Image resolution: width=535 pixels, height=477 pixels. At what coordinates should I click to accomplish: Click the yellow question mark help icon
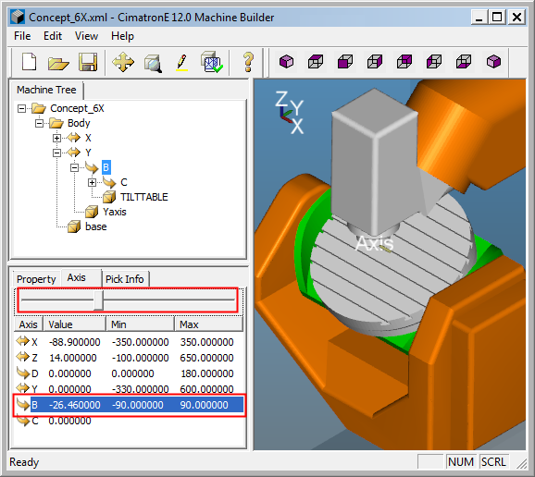pyautogui.click(x=248, y=62)
